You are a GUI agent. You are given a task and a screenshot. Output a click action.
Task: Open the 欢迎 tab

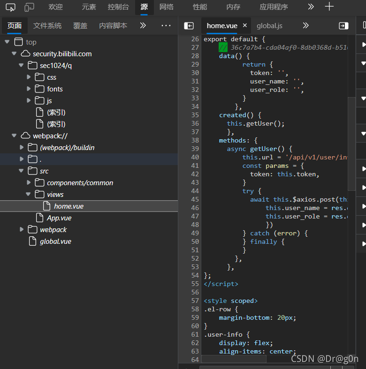coord(55,7)
